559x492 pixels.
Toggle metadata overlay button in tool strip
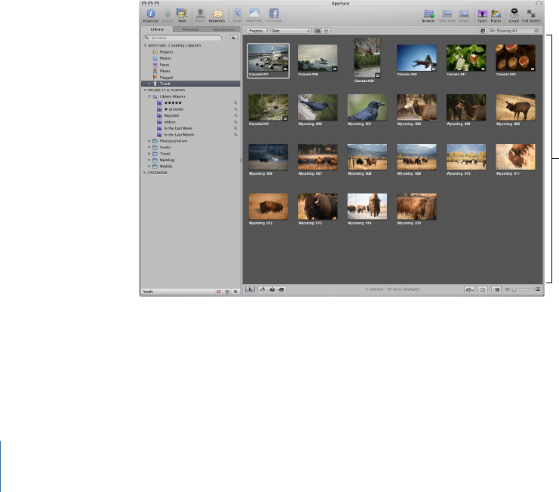point(496,289)
